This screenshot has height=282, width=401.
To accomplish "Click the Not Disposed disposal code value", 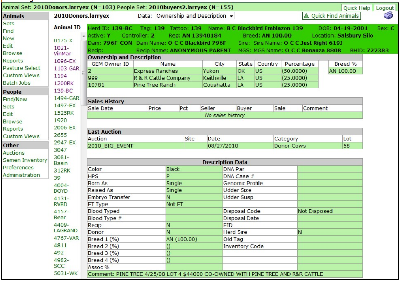I will click(315, 211).
